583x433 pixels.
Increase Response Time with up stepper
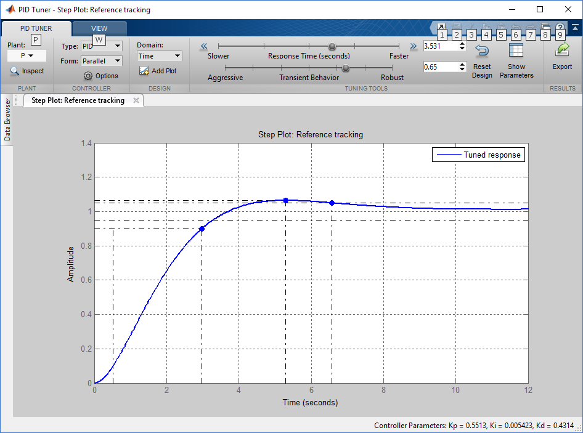(x=462, y=44)
